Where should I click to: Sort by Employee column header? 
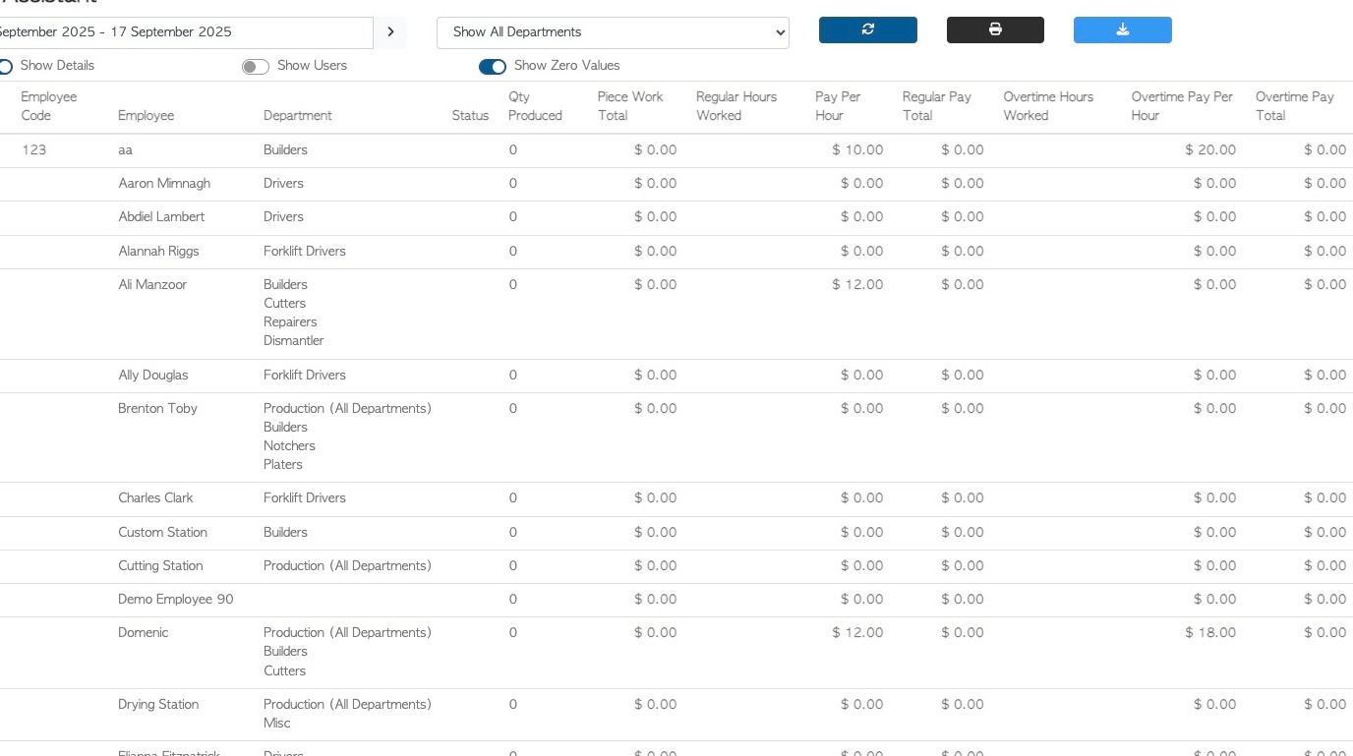click(146, 116)
